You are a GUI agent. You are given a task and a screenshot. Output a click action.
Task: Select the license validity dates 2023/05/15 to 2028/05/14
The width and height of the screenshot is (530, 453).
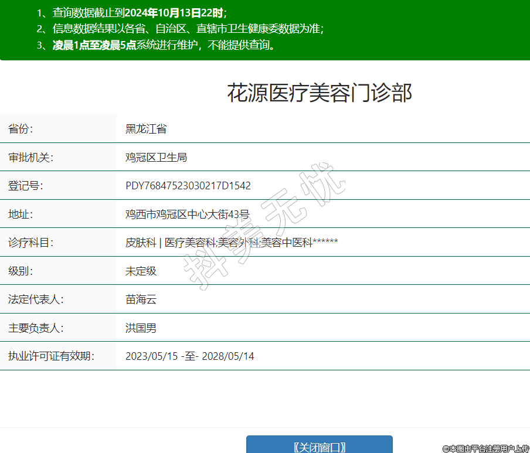click(189, 356)
